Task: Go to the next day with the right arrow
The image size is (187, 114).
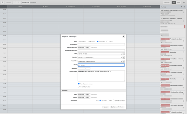Action: pos(19,3)
